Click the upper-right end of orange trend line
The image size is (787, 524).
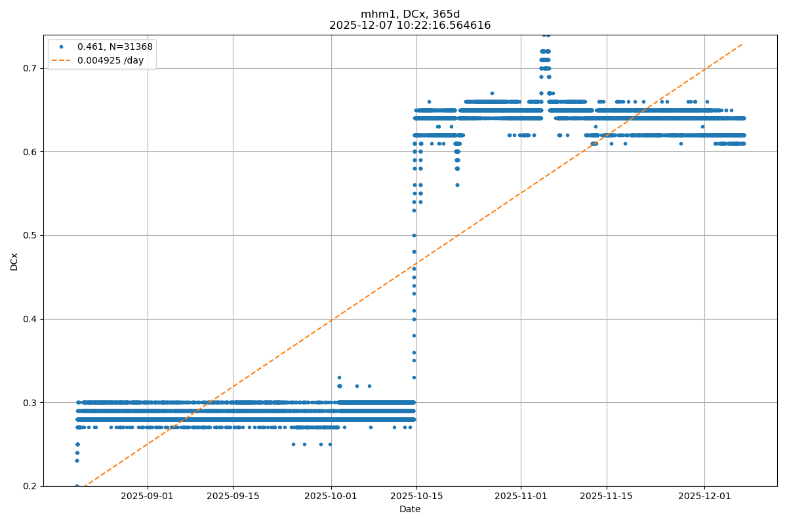coord(742,45)
